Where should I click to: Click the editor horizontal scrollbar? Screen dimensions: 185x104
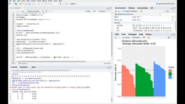click(51, 62)
